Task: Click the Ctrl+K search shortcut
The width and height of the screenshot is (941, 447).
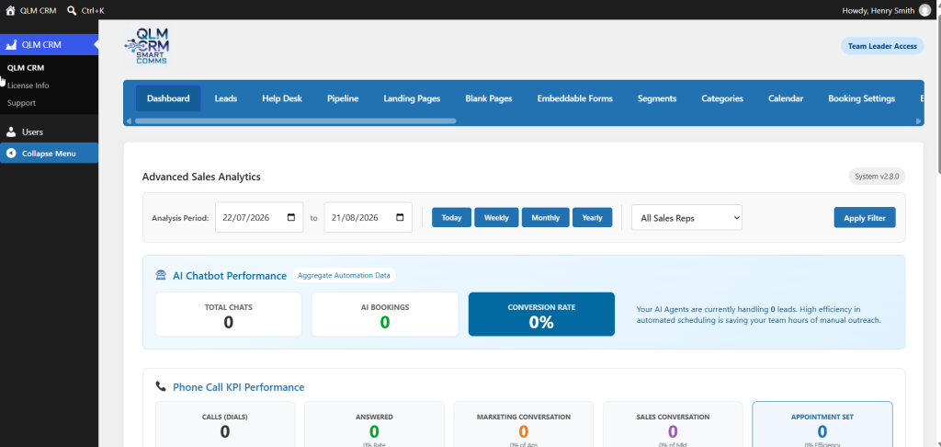Action: (93, 10)
